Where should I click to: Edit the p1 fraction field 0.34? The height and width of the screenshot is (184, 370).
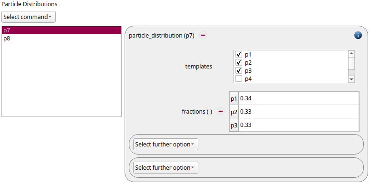(x=299, y=98)
